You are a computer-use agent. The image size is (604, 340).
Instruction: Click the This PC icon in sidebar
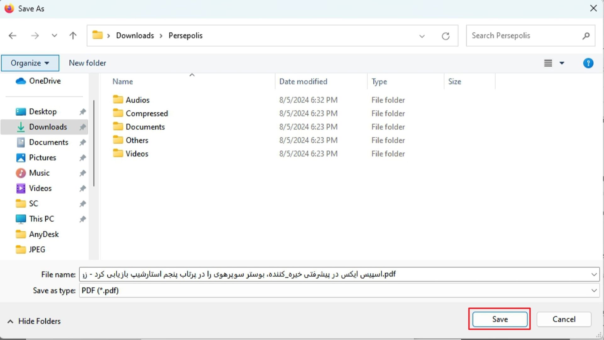pyautogui.click(x=21, y=219)
